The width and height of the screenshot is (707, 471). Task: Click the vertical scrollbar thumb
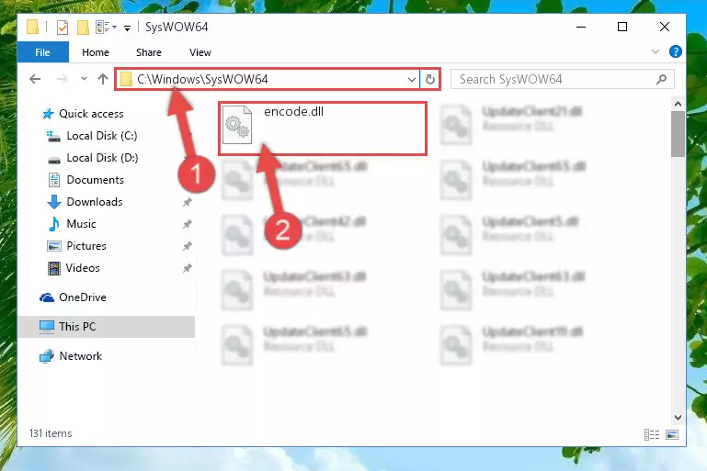tap(678, 134)
